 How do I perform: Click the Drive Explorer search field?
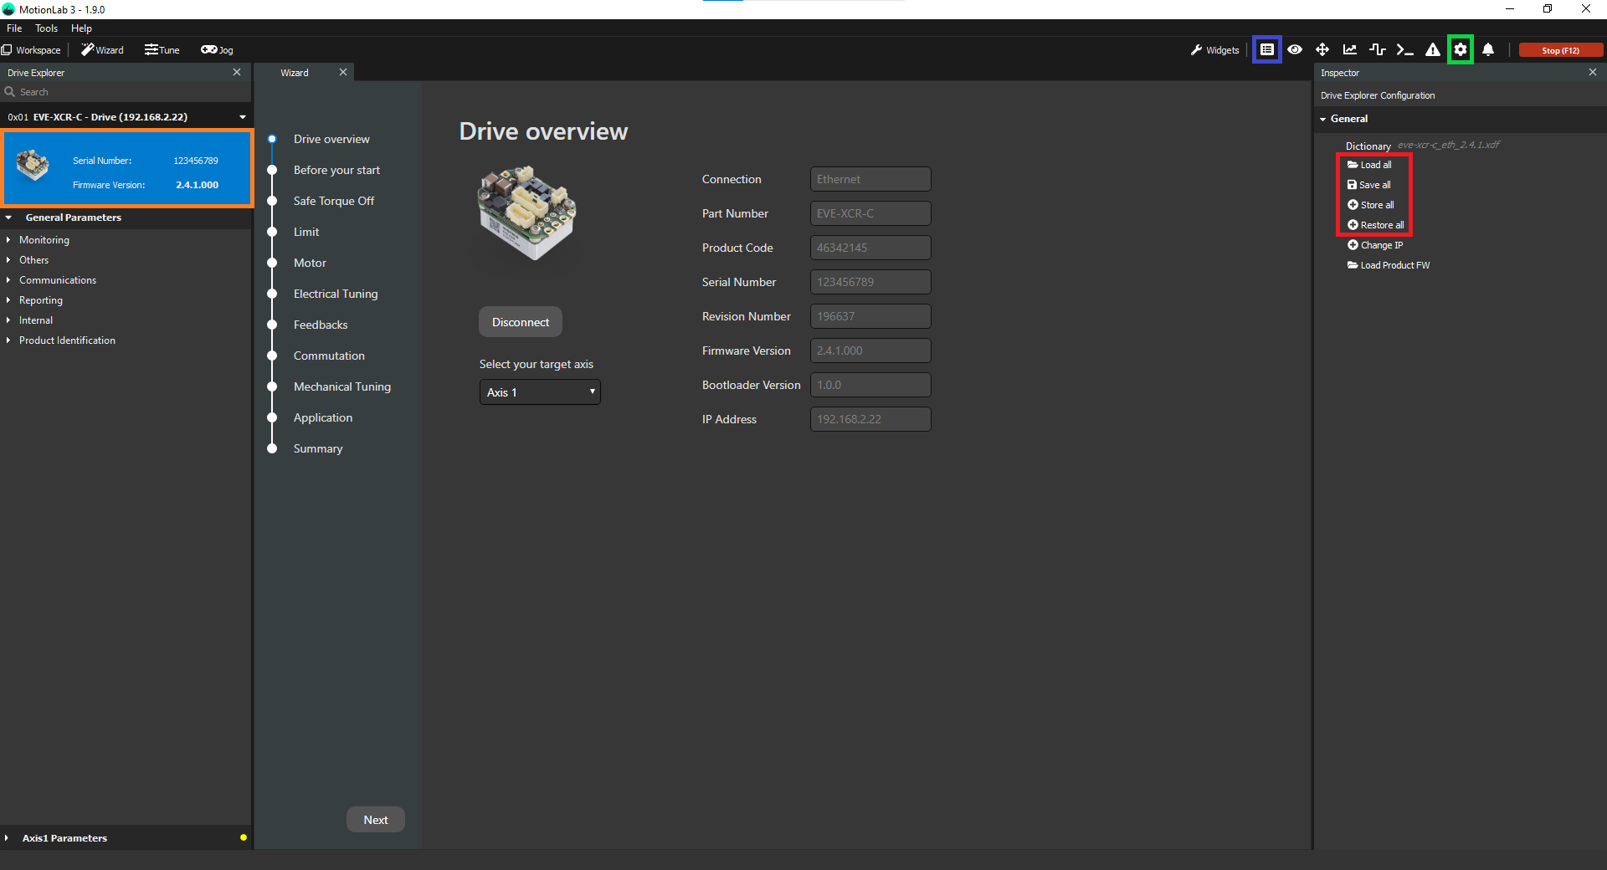point(126,92)
